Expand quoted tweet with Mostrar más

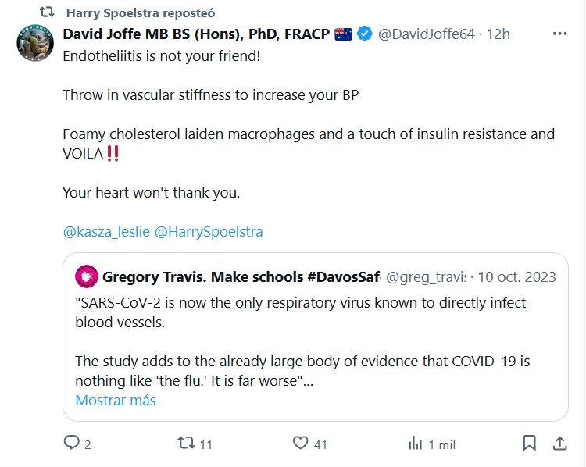click(x=116, y=401)
